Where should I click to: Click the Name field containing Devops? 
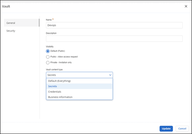[x=114, y=25]
